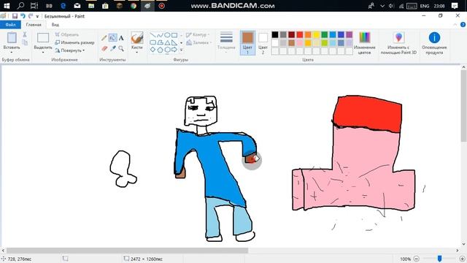The height and width of the screenshot is (263, 467).
Task: Open taskbar Search magnifier
Action: point(20,6)
